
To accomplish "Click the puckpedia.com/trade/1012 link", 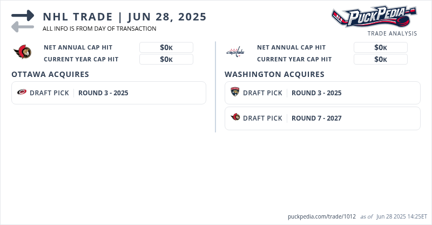I will (x=322, y=216).
